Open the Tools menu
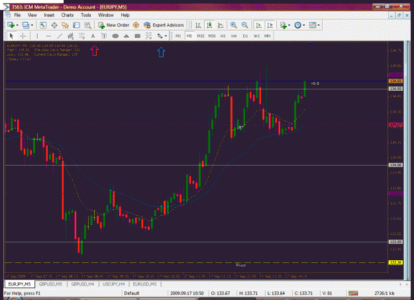Screen dimensions: 414x300 click(86, 15)
